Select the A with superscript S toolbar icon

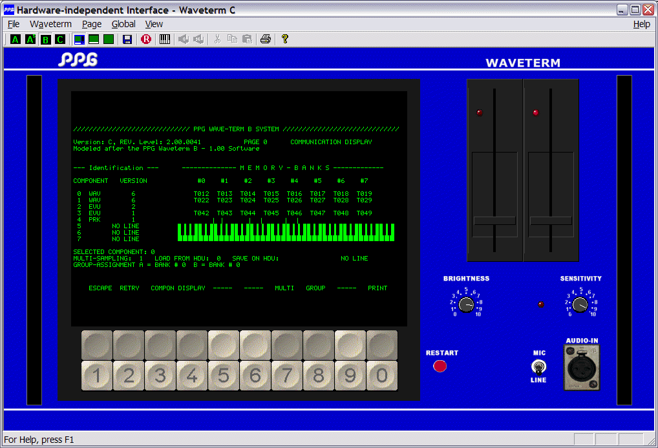[30, 39]
